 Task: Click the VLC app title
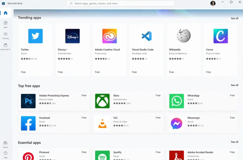point(115,118)
